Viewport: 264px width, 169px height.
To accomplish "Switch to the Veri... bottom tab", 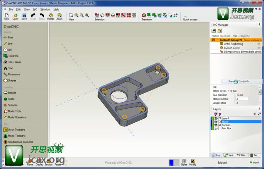I will coord(230,155).
